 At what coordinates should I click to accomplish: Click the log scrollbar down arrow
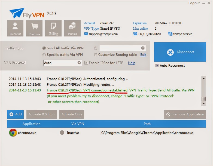click(x=204, y=104)
